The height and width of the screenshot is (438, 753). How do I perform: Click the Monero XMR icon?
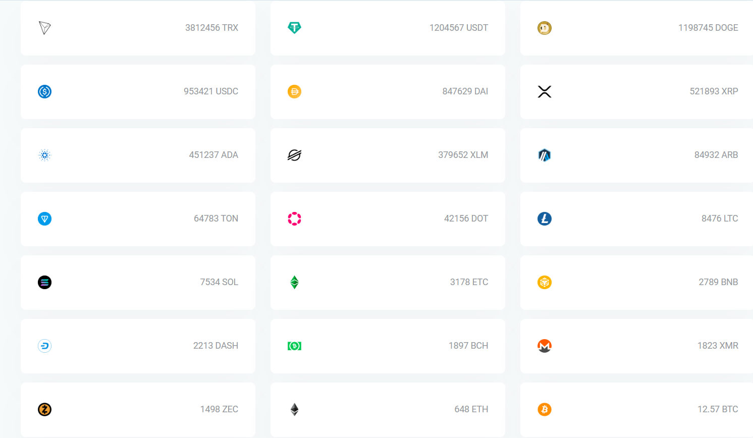click(544, 346)
